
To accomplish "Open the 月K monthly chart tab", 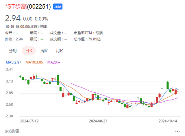I will point(59,51).
